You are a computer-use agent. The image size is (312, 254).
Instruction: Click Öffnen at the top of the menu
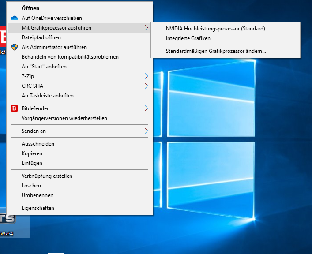pyautogui.click(x=30, y=8)
